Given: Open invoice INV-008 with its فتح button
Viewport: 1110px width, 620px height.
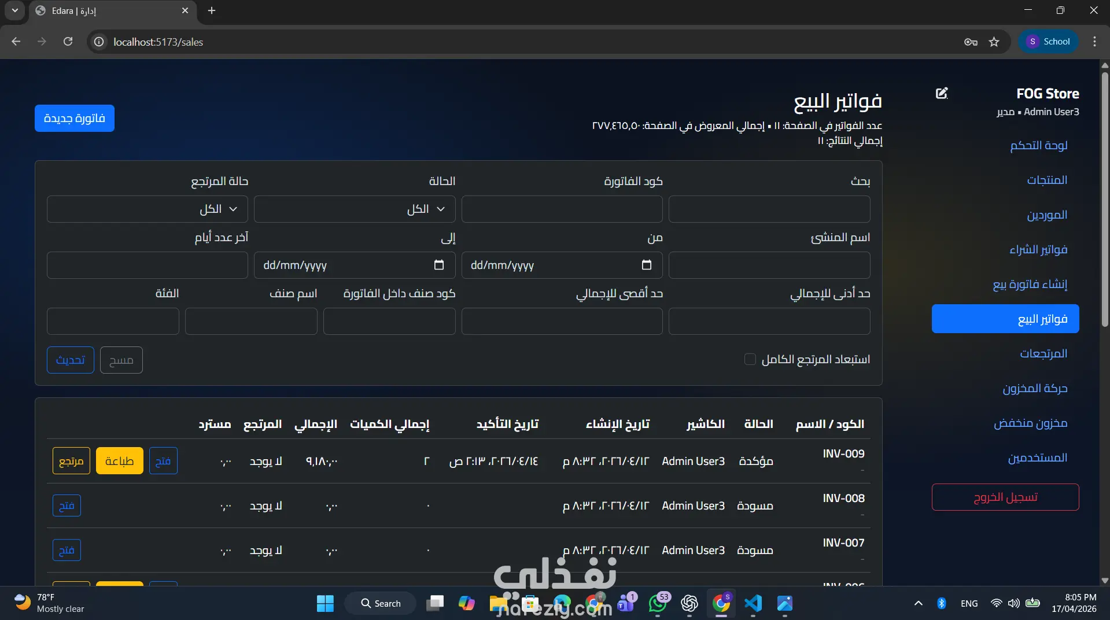Looking at the screenshot, I should tap(67, 505).
